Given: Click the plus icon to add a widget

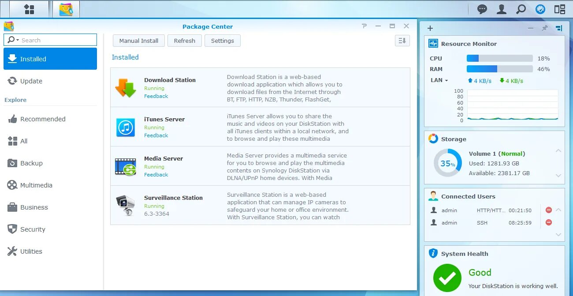Looking at the screenshot, I should pos(430,28).
